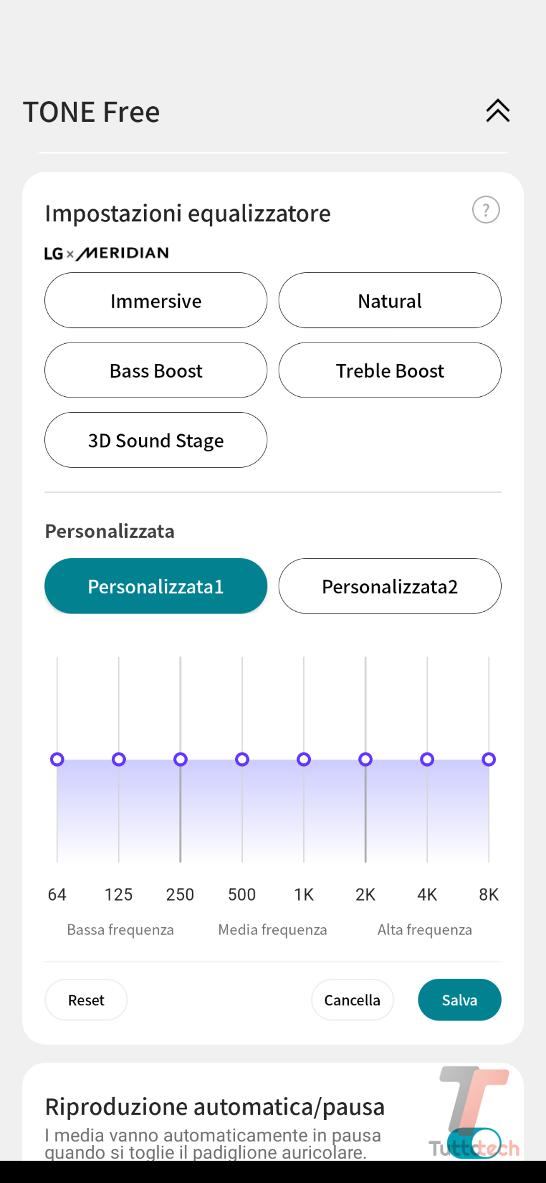Click the 250 Hz band slider handle
This screenshot has width=546, height=1183.
coord(180,759)
